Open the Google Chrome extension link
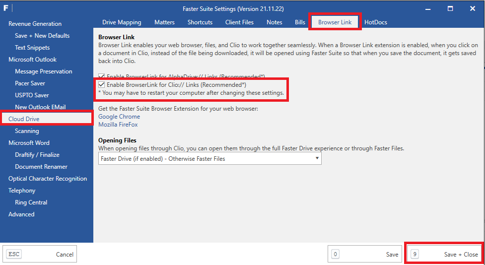 click(119, 117)
